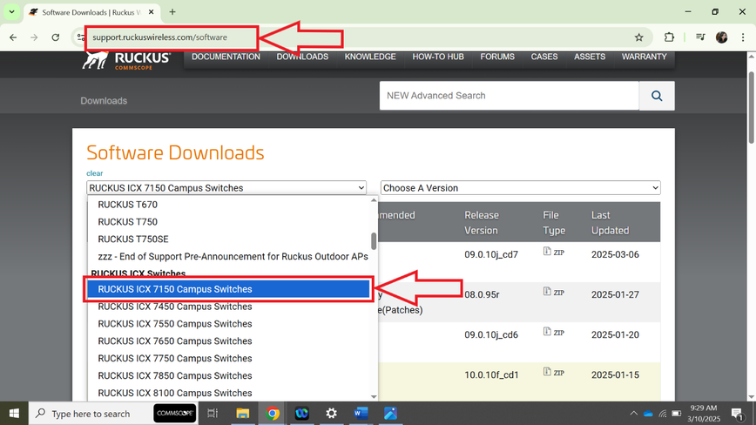
Task: Open the DOCUMENTATION menu
Action: 226,57
